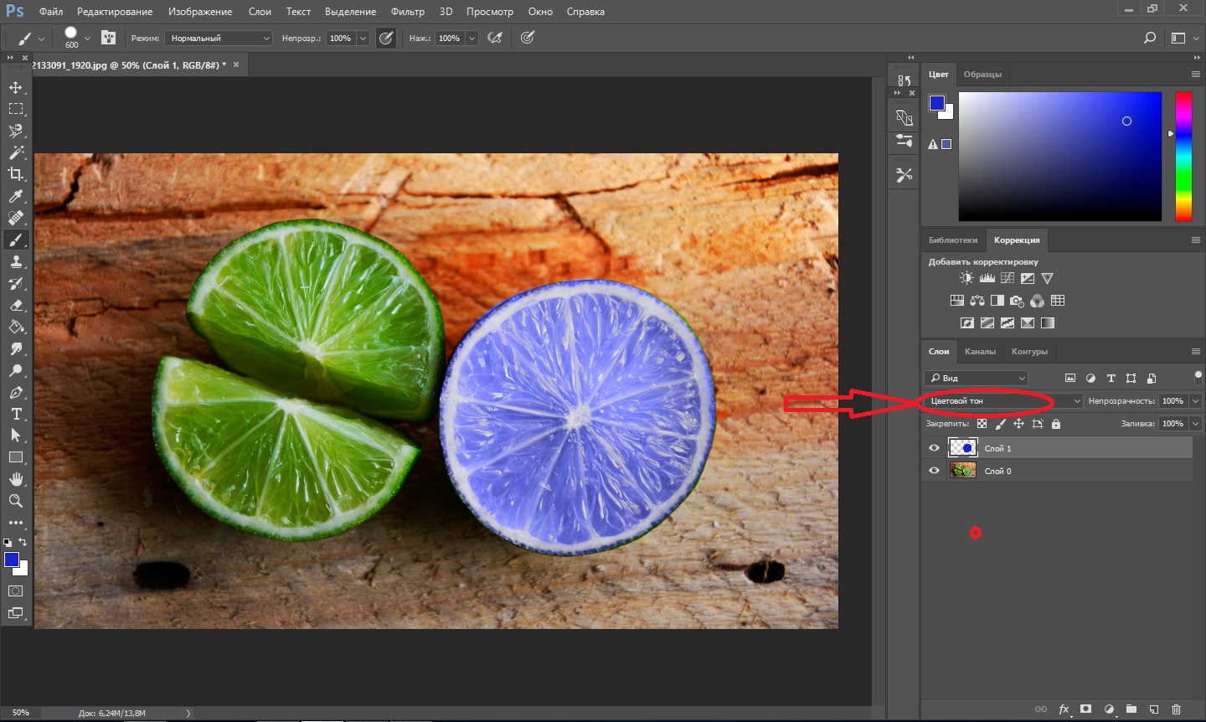Toggle lock all for layer

pyautogui.click(x=1056, y=424)
